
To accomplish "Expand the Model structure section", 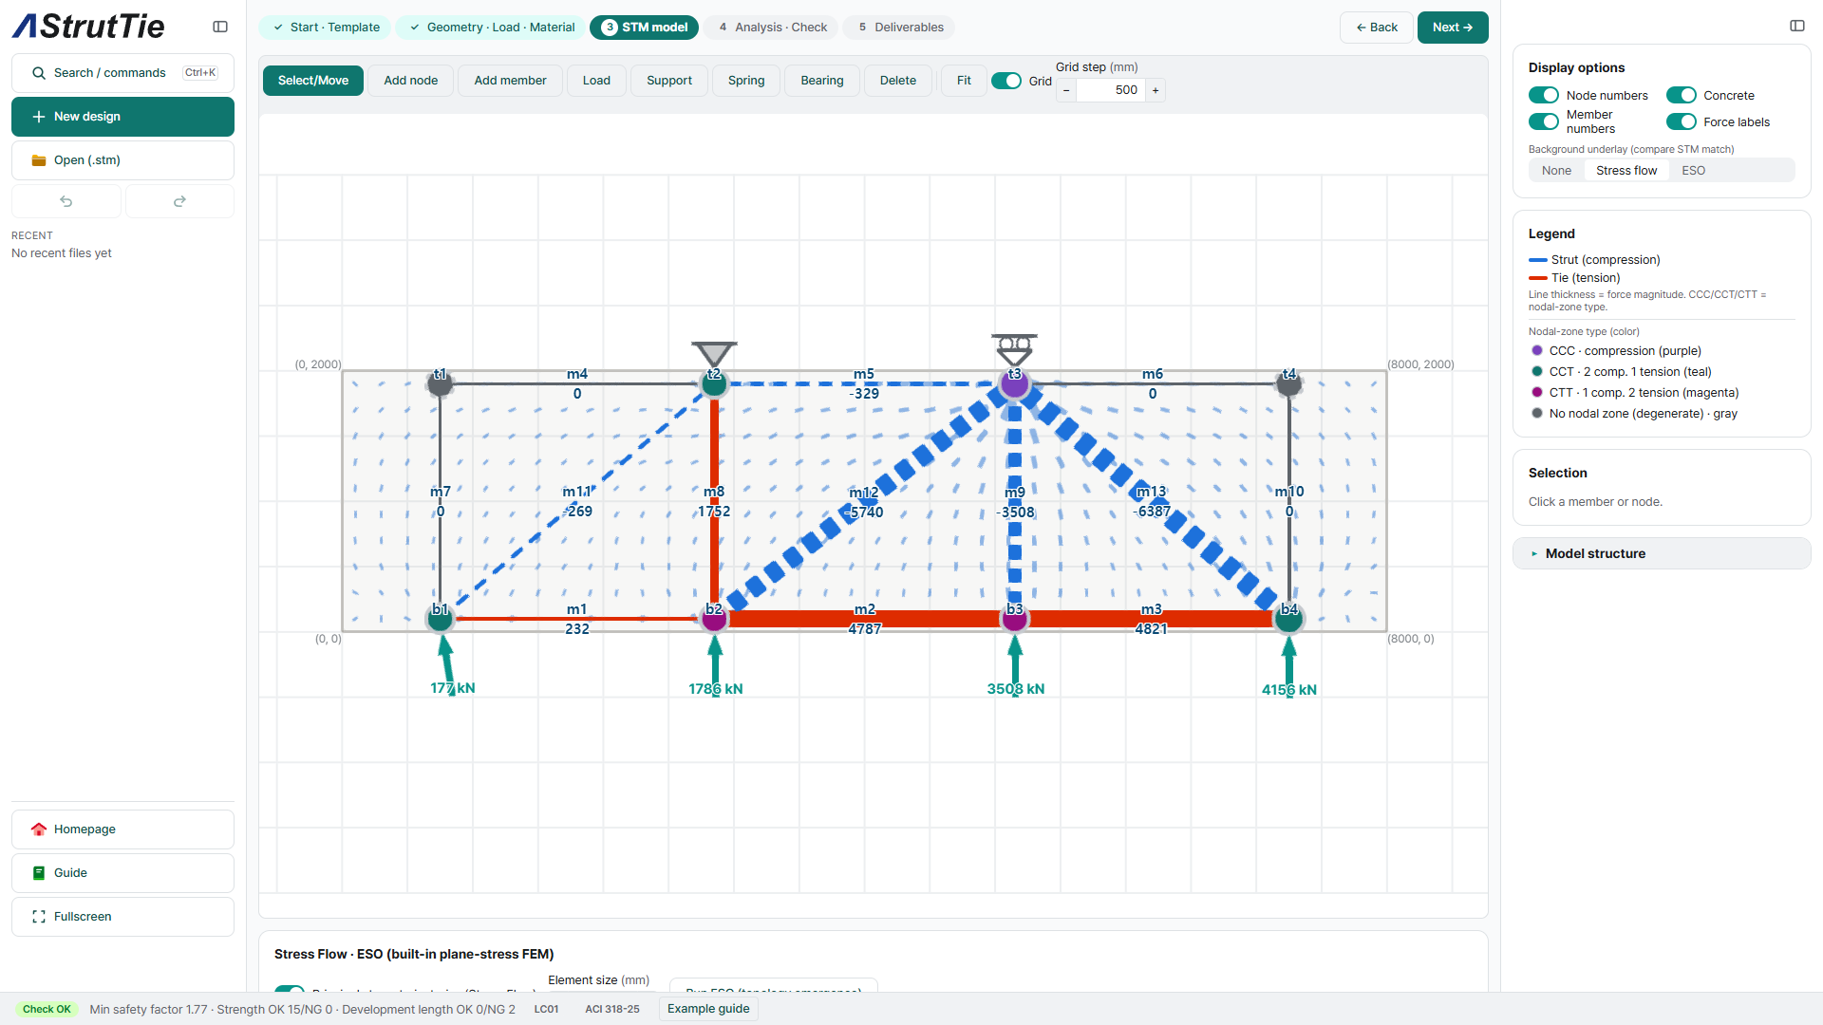I will coord(1662,553).
